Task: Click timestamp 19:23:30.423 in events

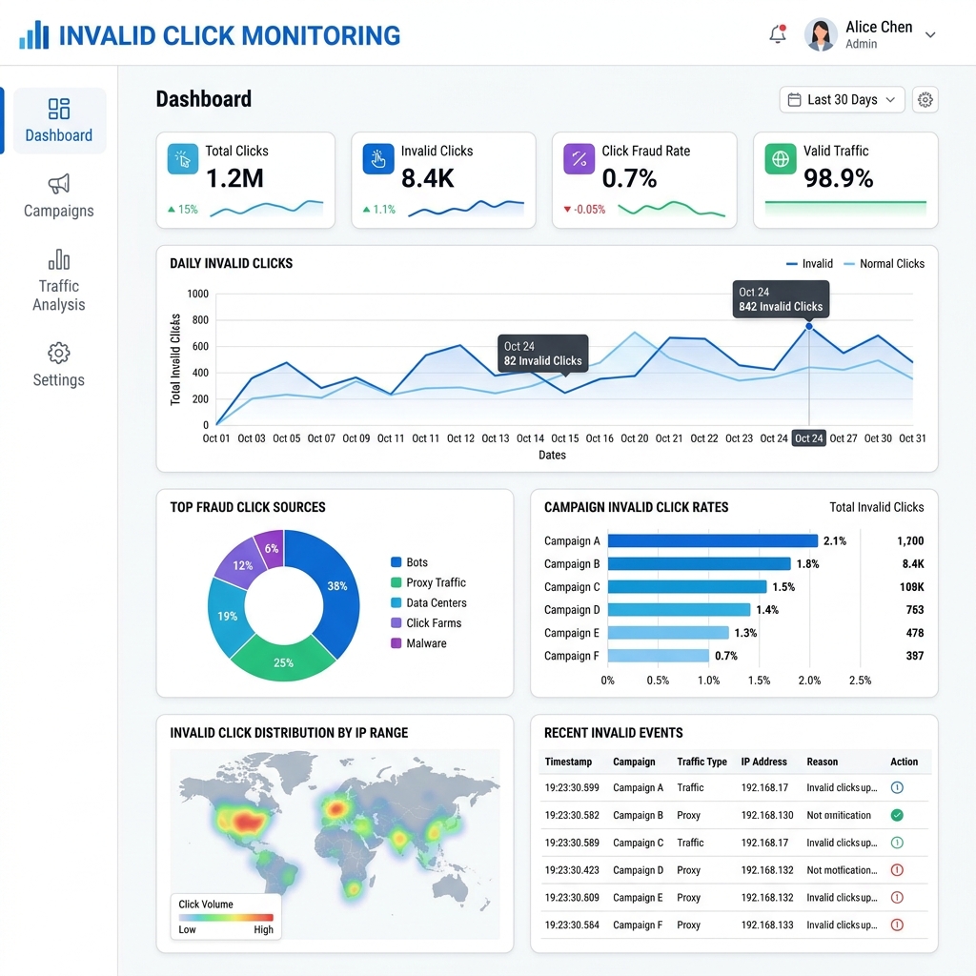Action: (572, 869)
